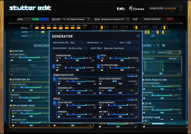The height and width of the screenshot is (134, 191).
Task: Click the red Reset button
Action: 170,19
